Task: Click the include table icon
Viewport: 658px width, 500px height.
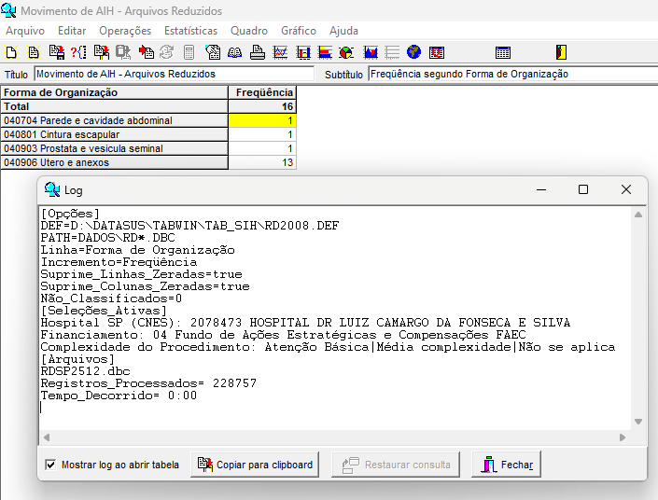Action: [x=101, y=52]
